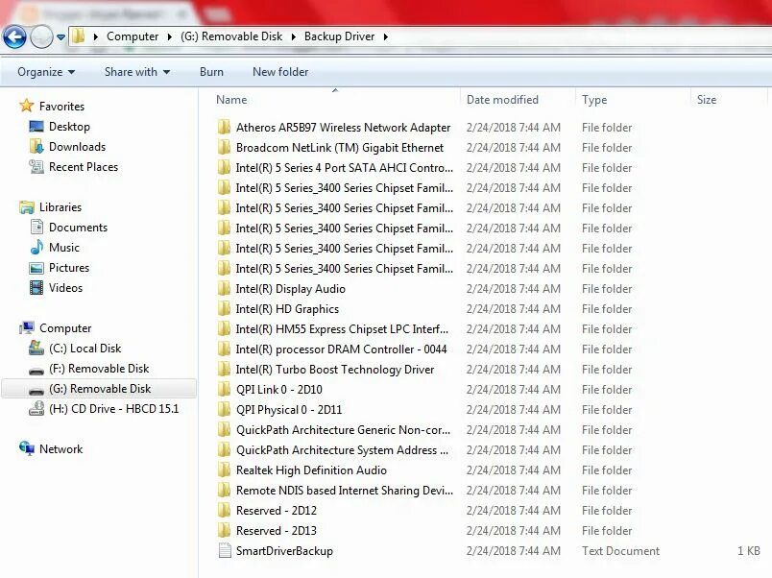The width and height of the screenshot is (772, 578).
Task: Select Intel Turbo Boost Technology Driver folder icon
Action: 224,370
